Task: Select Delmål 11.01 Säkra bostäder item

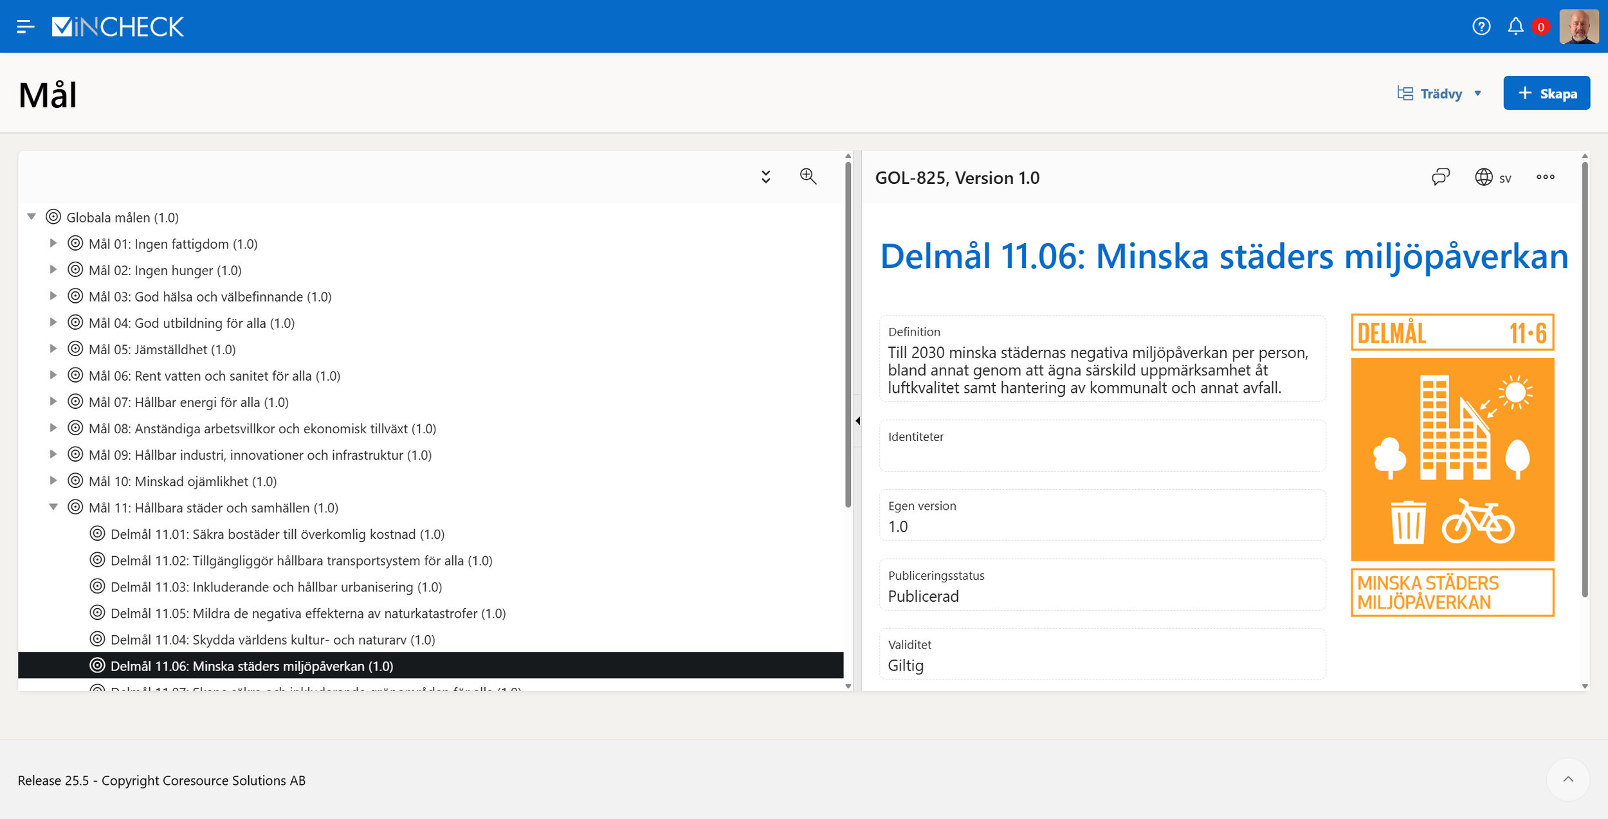Action: click(x=277, y=534)
